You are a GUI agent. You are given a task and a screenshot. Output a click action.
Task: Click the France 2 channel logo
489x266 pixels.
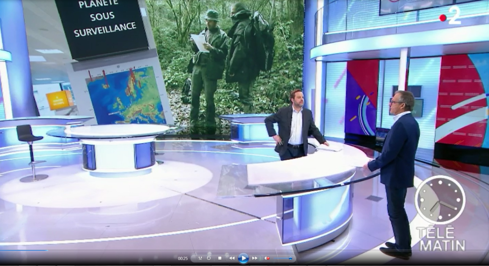450,17
